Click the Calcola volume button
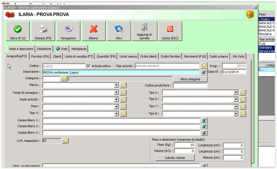 pyautogui.click(x=175, y=158)
